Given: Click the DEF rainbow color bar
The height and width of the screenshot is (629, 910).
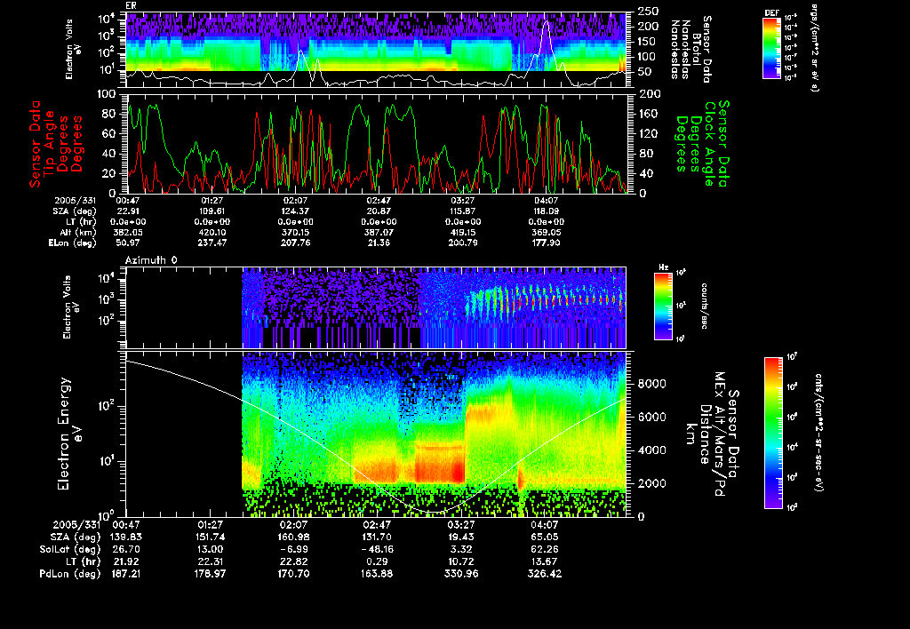Looking at the screenshot, I should pos(771,48).
